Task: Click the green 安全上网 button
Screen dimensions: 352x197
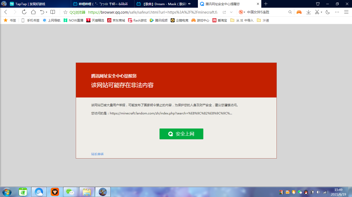Action: pos(181,134)
